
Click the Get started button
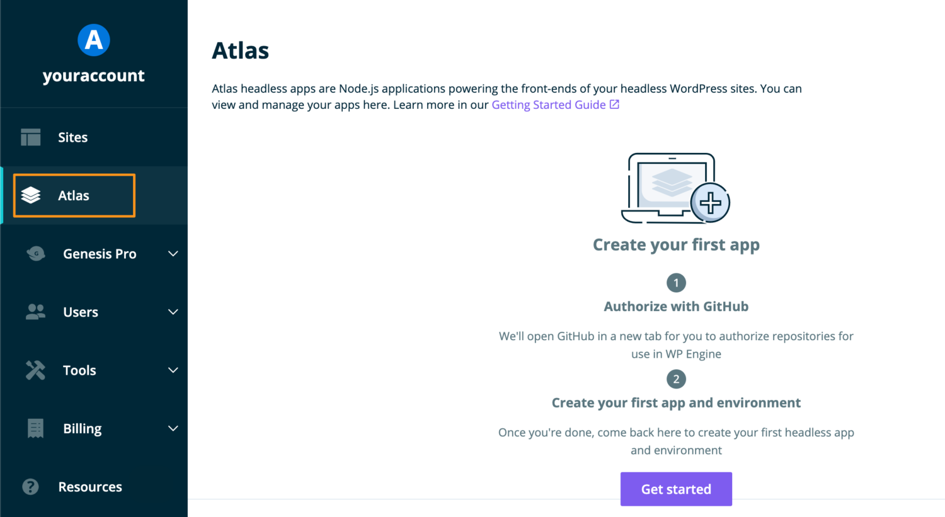[x=676, y=489]
